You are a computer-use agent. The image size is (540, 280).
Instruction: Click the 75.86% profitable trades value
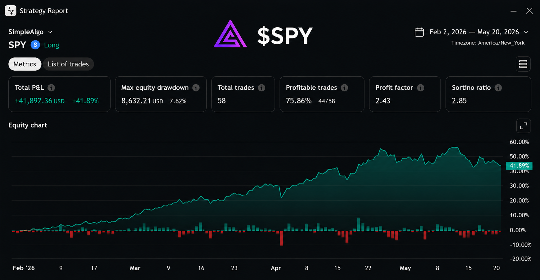(299, 101)
